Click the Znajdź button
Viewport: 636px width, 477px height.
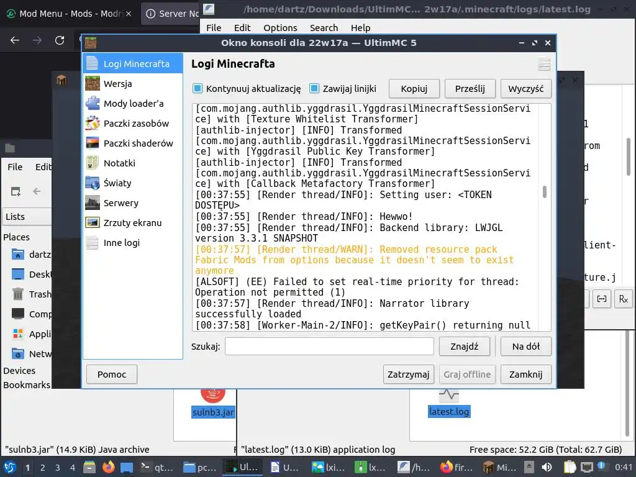465,347
